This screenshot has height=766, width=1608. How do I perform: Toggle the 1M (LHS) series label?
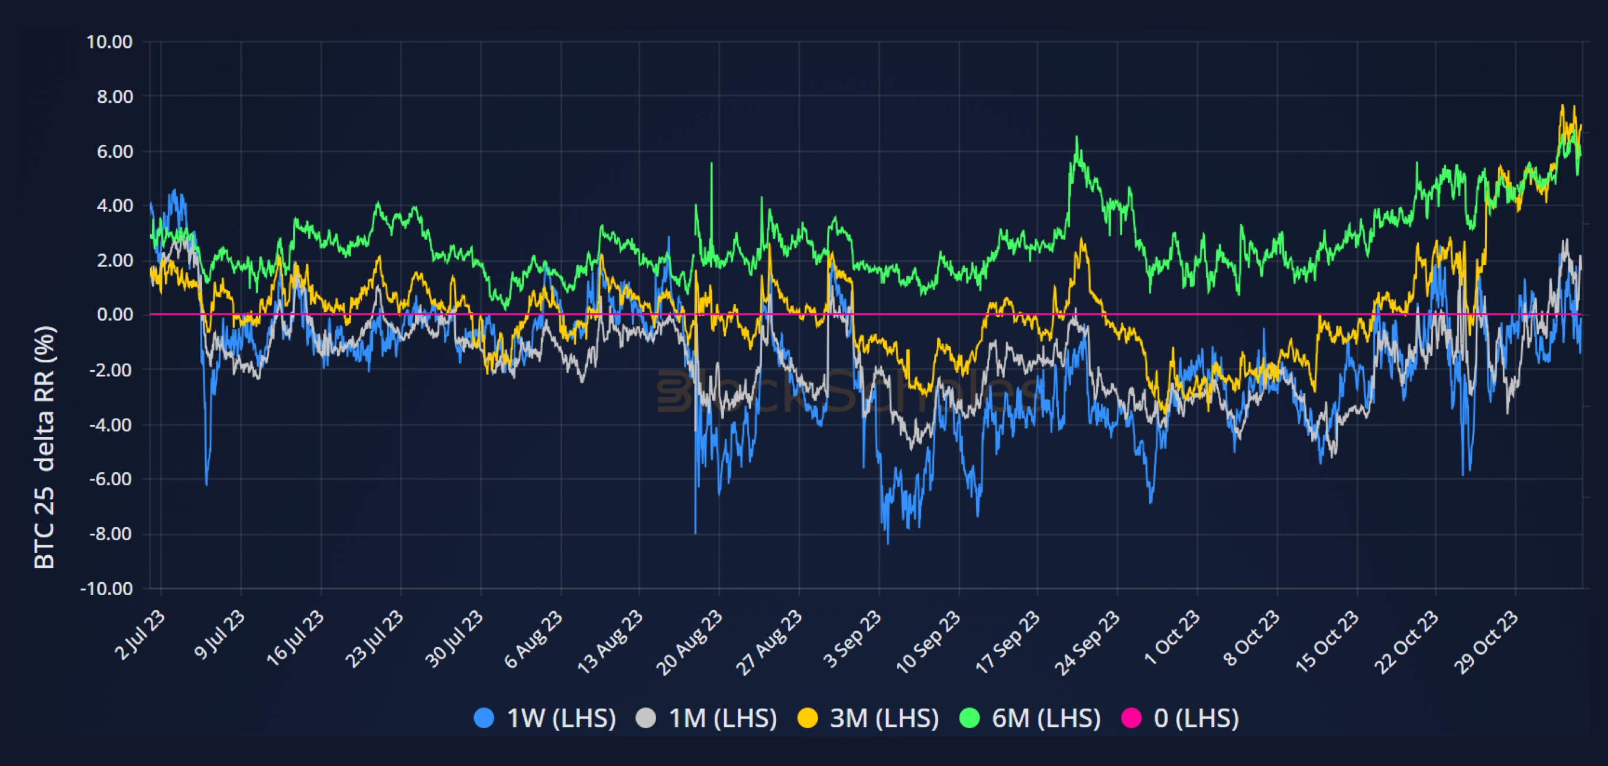tap(723, 718)
